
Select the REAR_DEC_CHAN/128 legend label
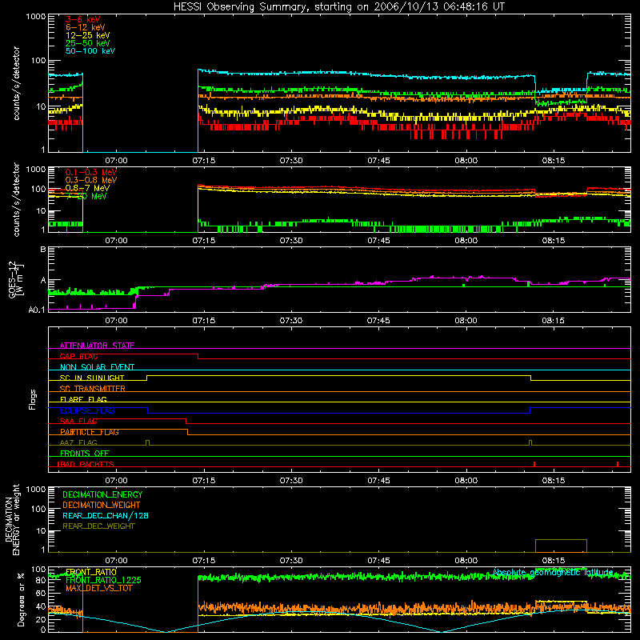point(106,515)
